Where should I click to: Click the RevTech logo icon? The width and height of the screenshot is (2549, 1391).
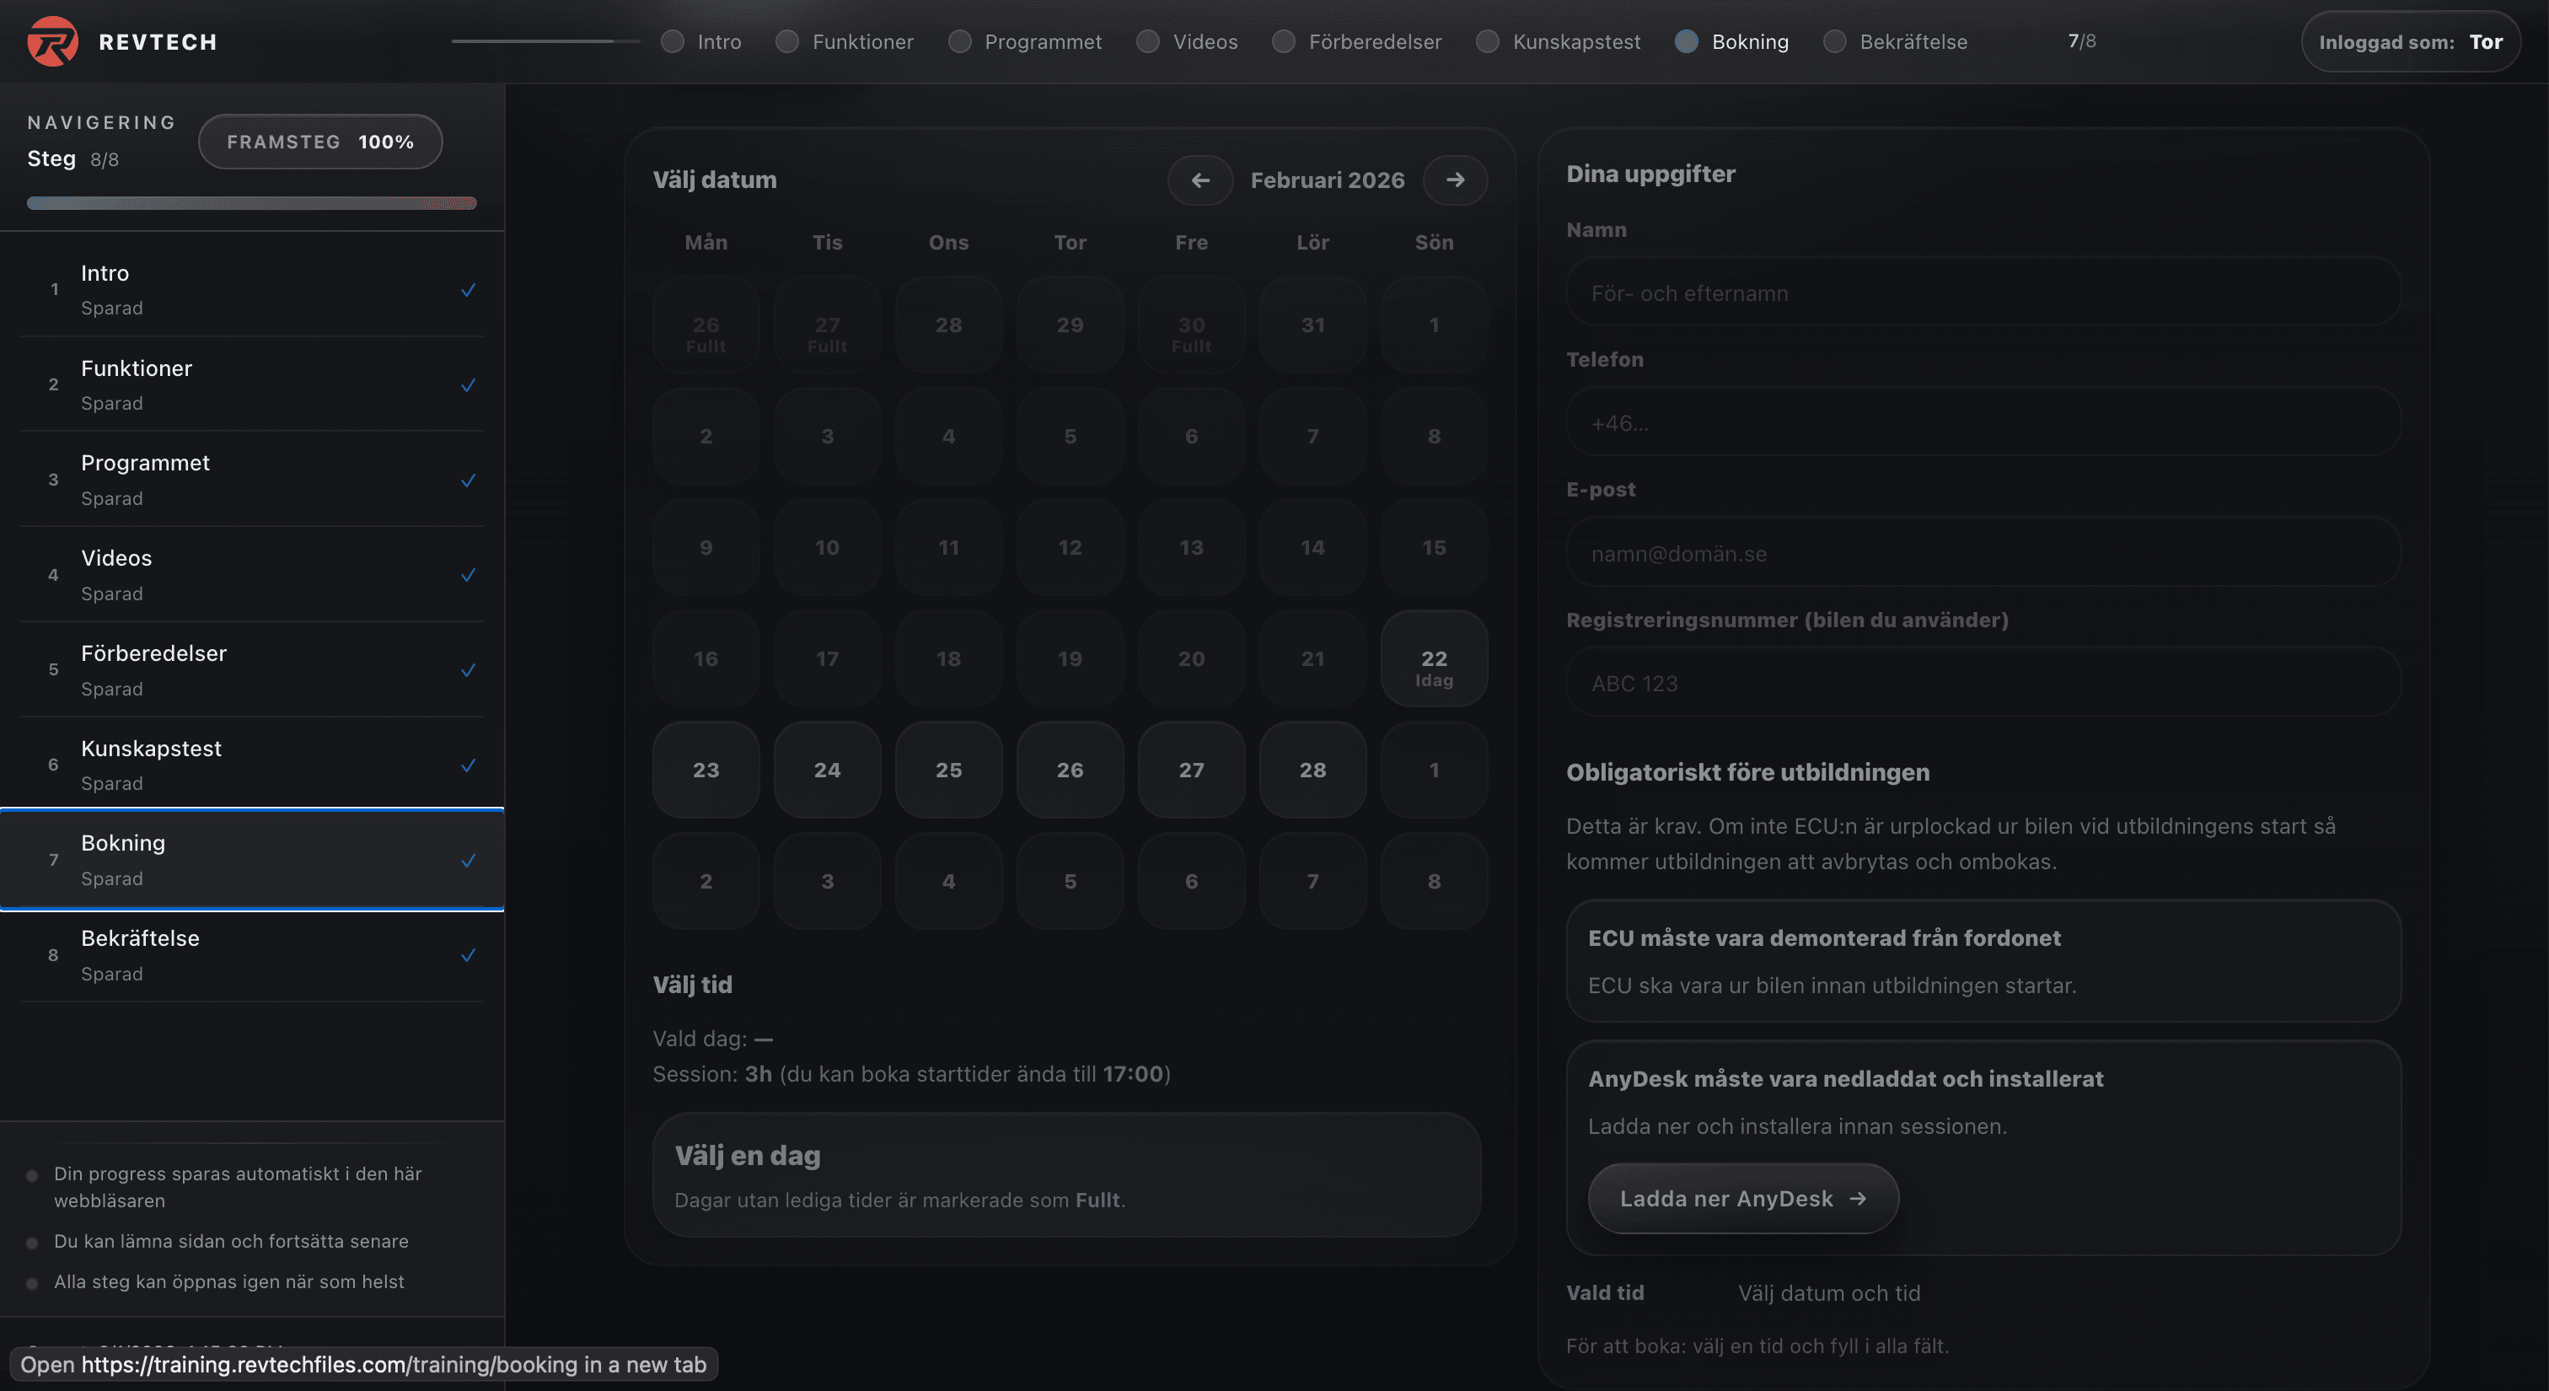point(52,41)
